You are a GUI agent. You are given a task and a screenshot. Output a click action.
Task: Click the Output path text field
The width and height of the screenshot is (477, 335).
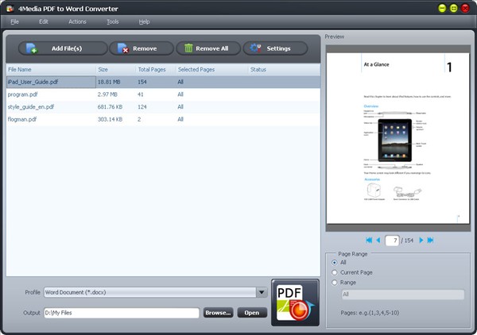121,313
